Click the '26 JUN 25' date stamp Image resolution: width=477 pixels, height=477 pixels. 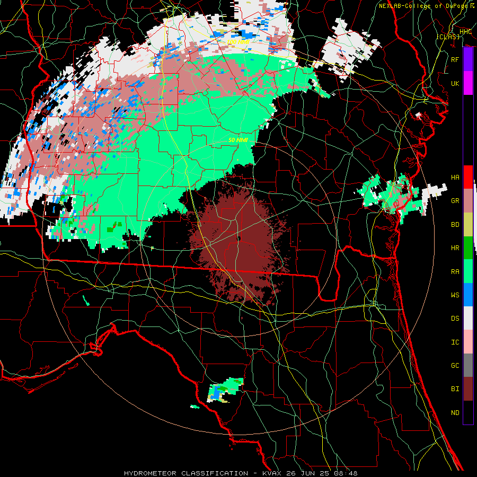pos(308,473)
